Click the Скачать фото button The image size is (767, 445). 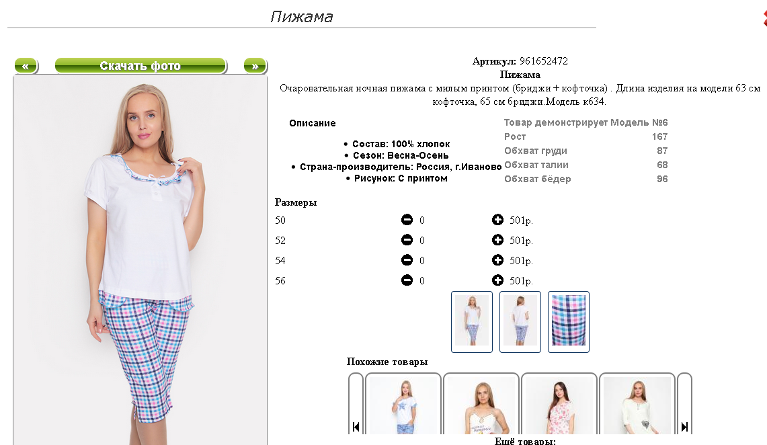(140, 65)
